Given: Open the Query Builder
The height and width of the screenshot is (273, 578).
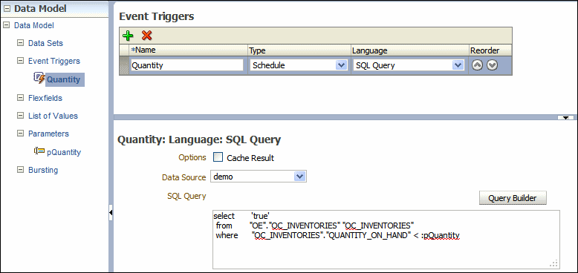Looking at the screenshot, I should 513,198.
